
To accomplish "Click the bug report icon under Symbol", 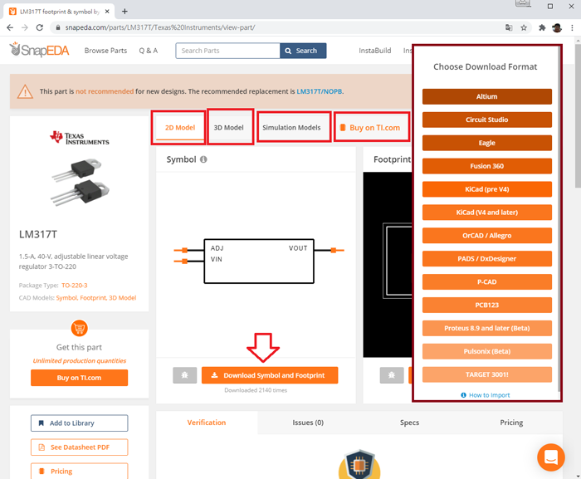I will pyautogui.click(x=185, y=375).
